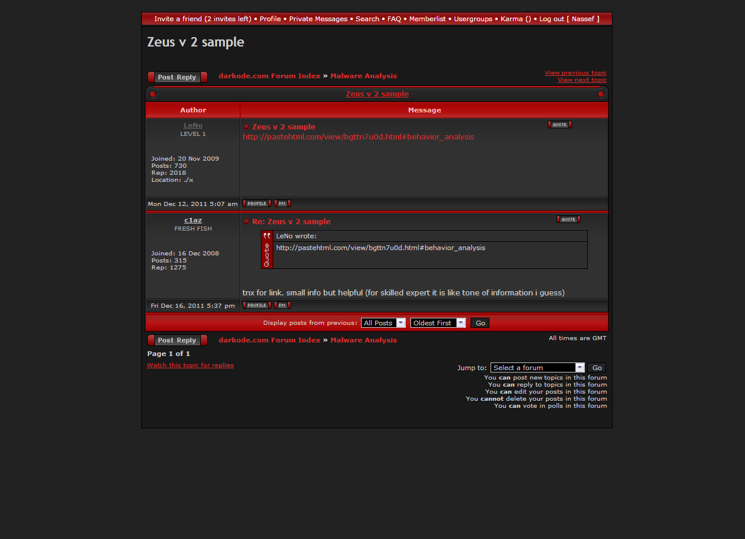Expand the Select a forum dropdown
The image size is (745, 539).
point(537,368)
